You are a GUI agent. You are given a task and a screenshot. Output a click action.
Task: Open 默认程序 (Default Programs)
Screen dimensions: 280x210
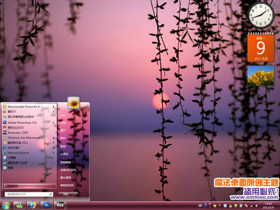66,178
